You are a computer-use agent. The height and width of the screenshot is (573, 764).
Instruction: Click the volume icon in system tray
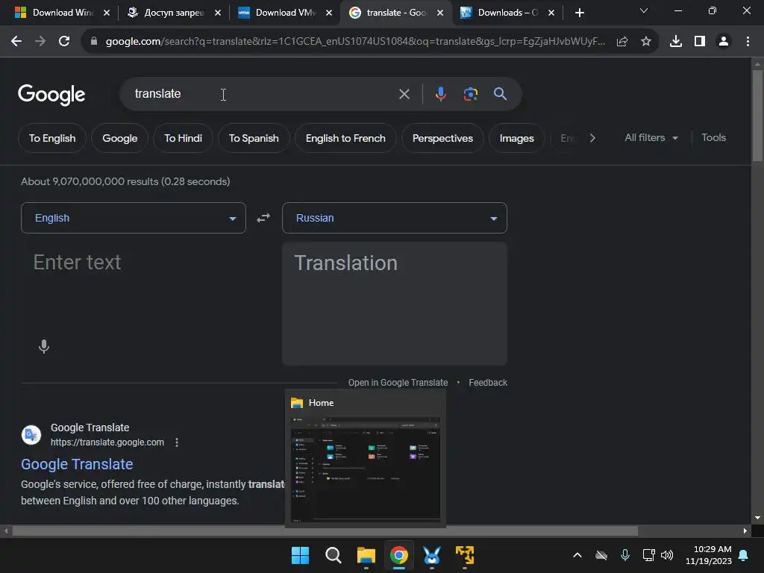pos(667,555)
